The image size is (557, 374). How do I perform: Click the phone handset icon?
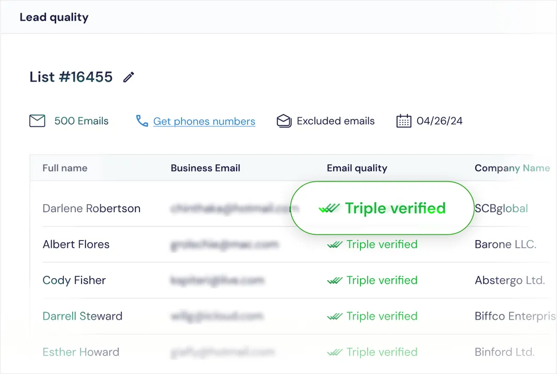click(142, 121)
